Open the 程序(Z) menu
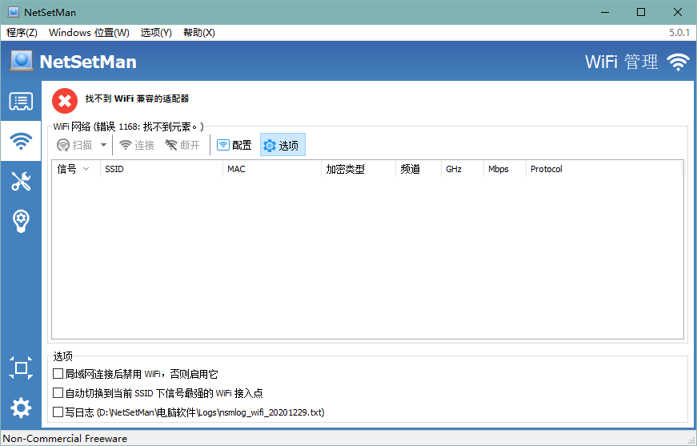The image size is (697, 446). 22,33
